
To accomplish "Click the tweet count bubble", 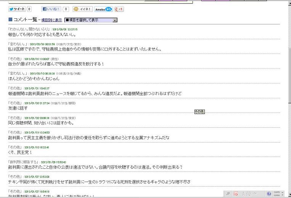I will [x=29, y=9].
